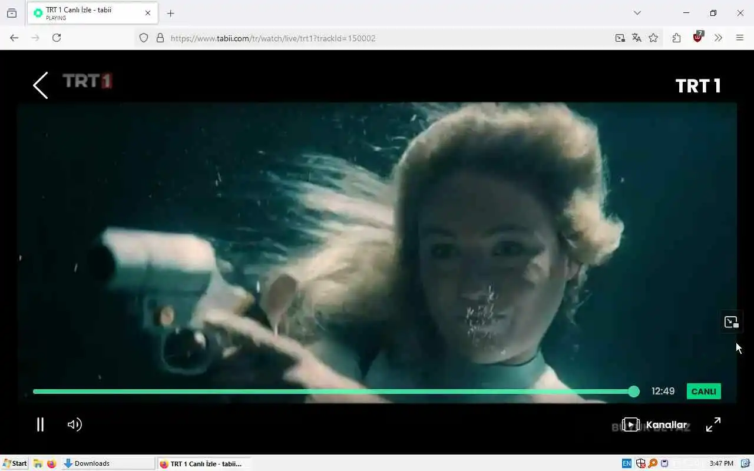
Task: Select the TRT 1 Canlı İzle taskbar button
Action: tap(204, 463)
